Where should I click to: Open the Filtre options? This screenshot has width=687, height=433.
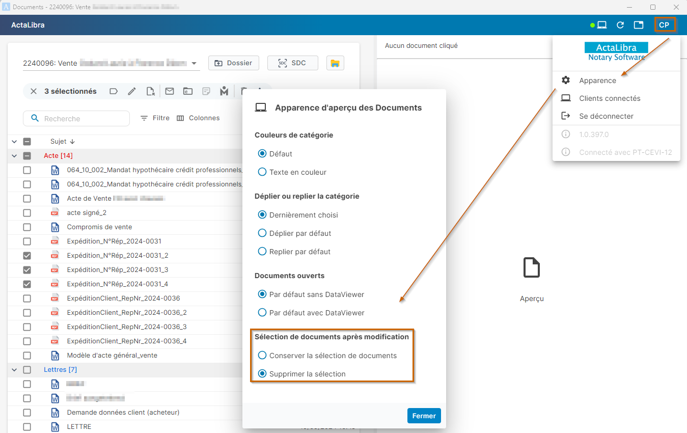[155, 118]
